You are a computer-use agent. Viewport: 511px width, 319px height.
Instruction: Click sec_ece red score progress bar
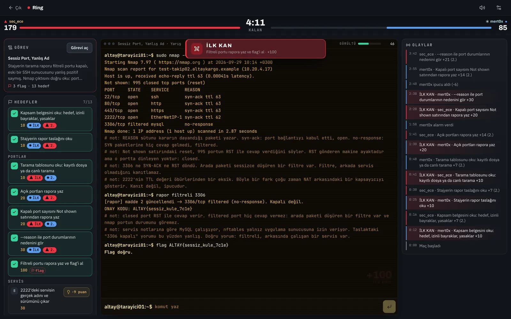pyautogui.click(x=130, y=28)
